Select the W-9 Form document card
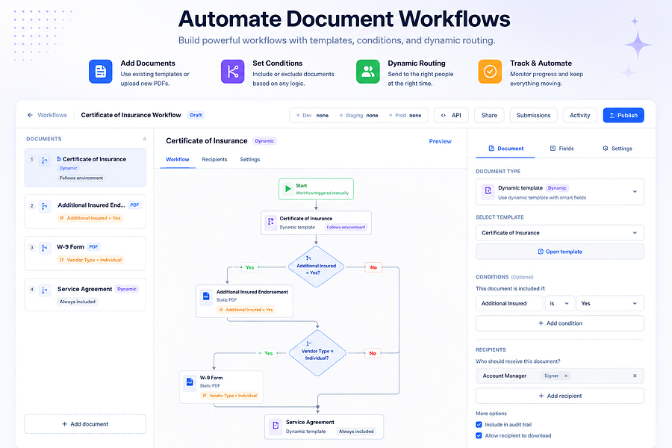 coord(85,253)
